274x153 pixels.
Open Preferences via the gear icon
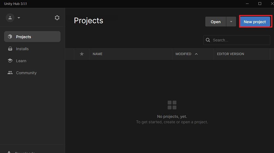(57, 18)
